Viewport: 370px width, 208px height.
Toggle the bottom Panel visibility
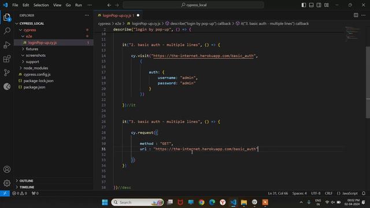coord(311,5)
